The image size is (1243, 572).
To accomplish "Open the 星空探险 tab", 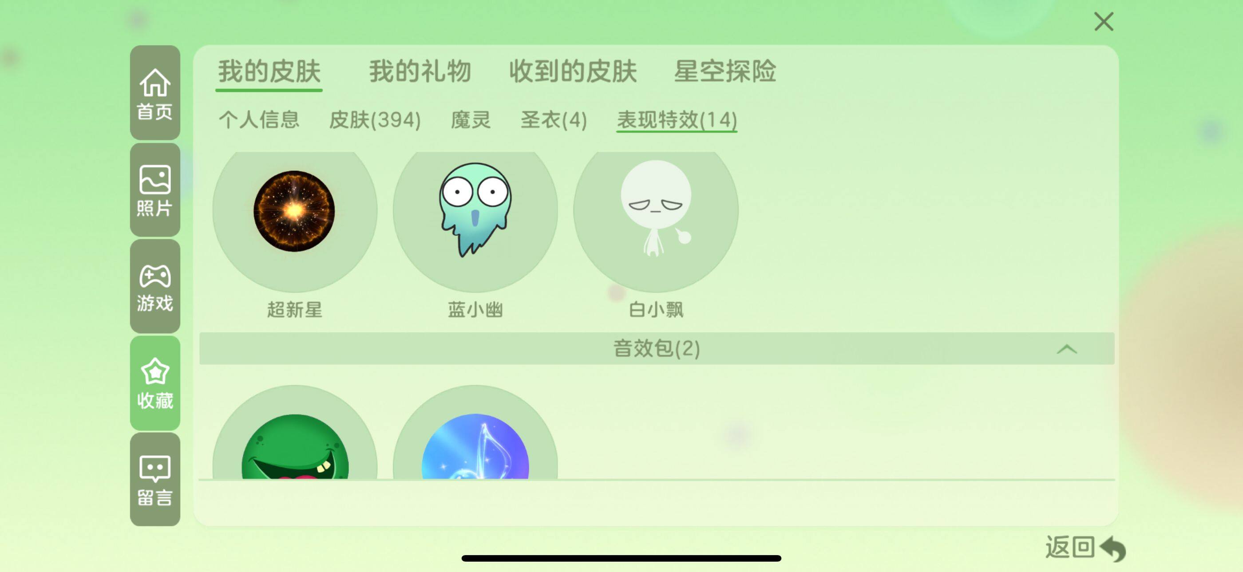I will point(725,71).
